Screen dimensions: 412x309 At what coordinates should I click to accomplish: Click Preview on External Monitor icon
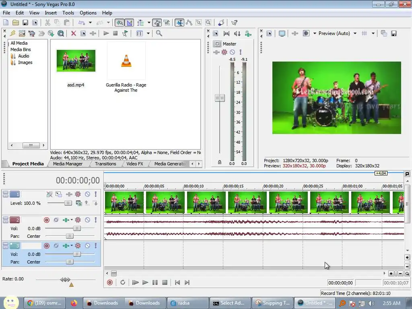[x=282, y=33]
